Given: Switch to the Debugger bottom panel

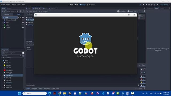Looking at the screenshot, I should click(34, 88).
